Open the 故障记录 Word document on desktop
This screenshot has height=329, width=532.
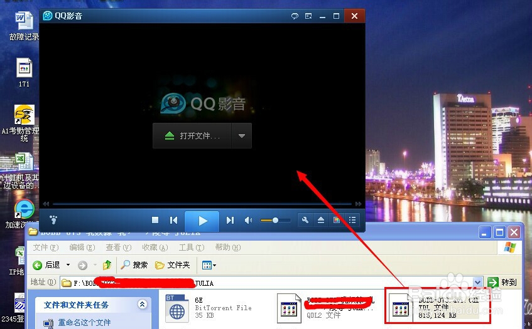pos(24,26)
